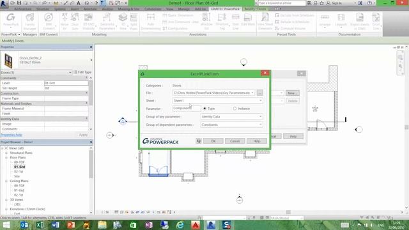Switch to the Manage ribbon tab
The width and height of the screenshot is (409, 230).
pos(183,9)
